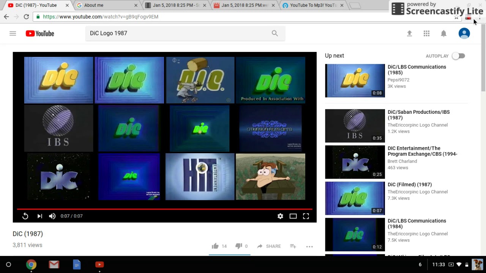Open the Chrome OS launcher circle

[8, 264]
